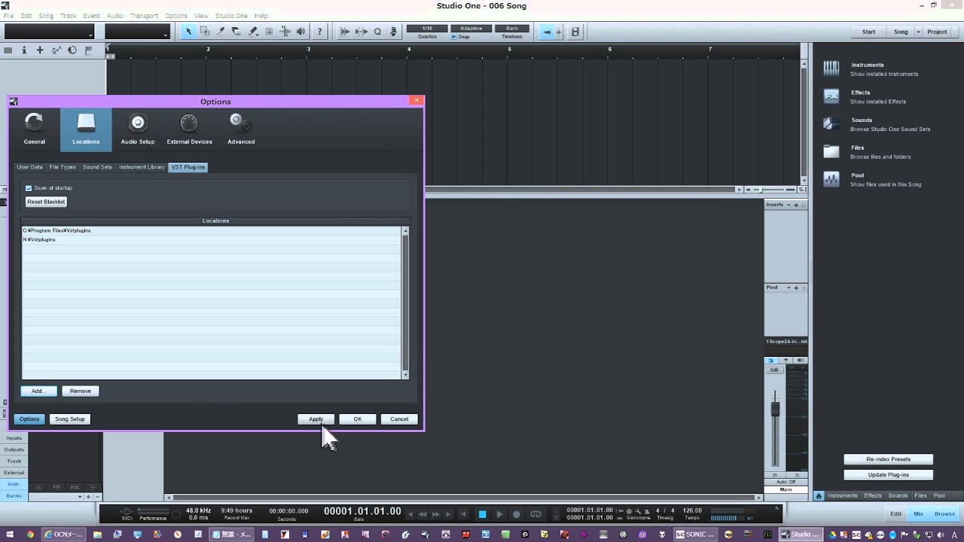Toggle the Autoscroll arrow button
Viewport: 964px width, 542px height.
click(x=548, y=32)
